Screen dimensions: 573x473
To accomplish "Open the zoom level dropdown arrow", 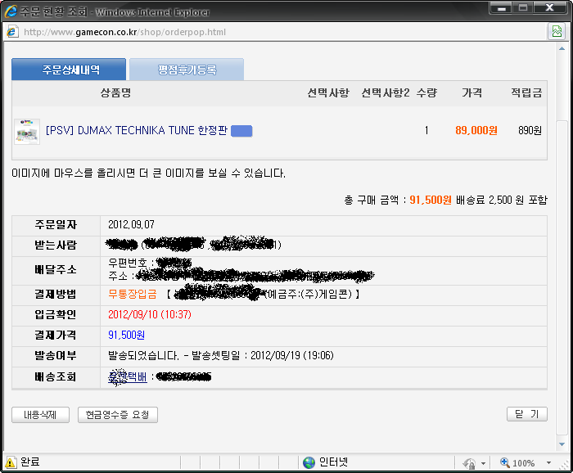I will 548,463.
